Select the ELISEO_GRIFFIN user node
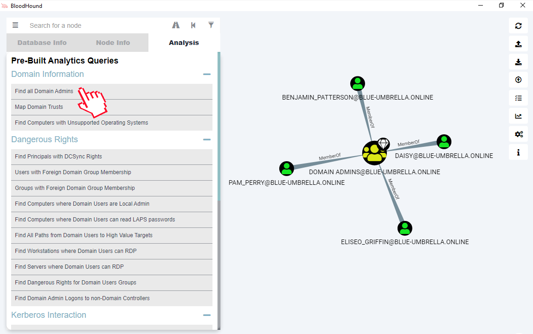This screenshot has height=334, width=533. 405,228
